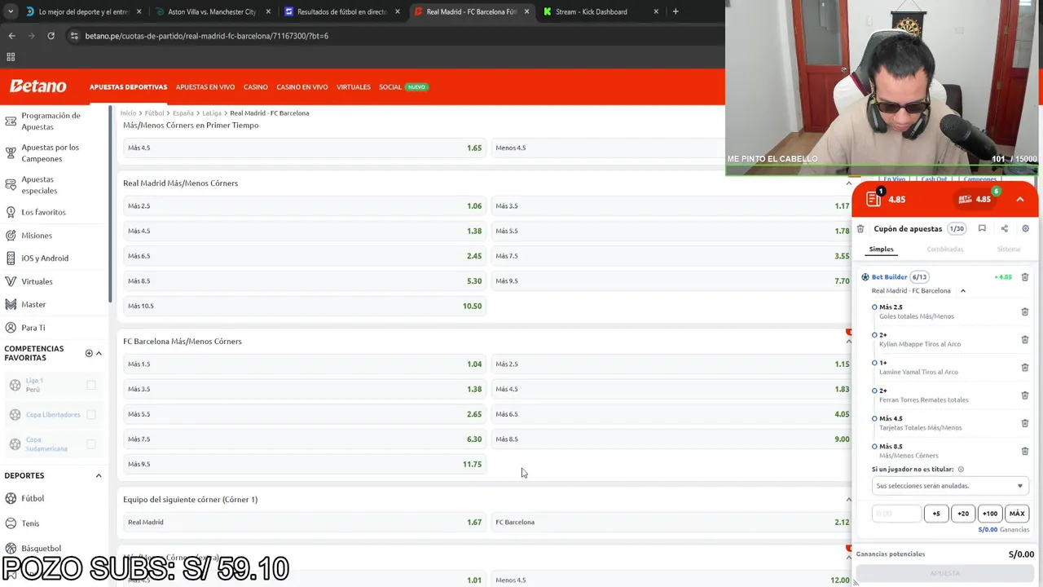Clear the whole bet slip with trash icon
This screenshot has height=587, width=1043.
(x=860, y=229)
